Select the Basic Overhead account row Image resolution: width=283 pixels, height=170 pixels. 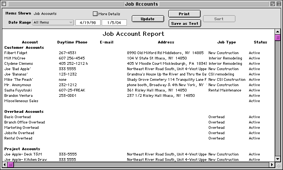(18, 117)
